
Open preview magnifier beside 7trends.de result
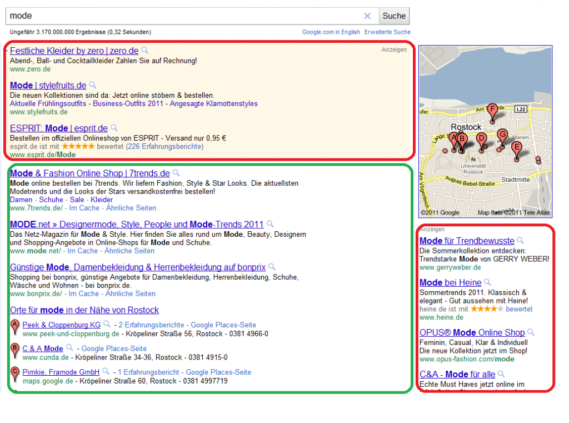coord(176,173)
